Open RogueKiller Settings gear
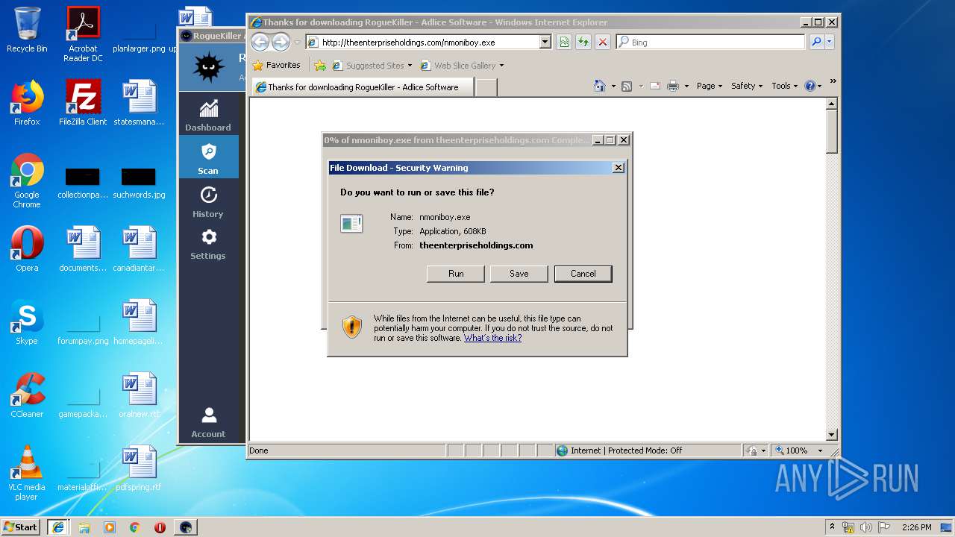 [208, 244]
